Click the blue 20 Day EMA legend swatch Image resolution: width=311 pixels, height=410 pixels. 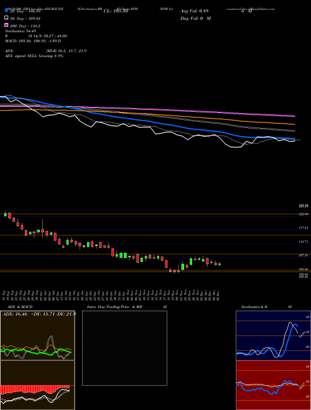[x=6, y=11]
